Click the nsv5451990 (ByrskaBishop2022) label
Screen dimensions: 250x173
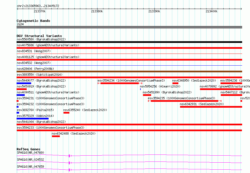167,92
